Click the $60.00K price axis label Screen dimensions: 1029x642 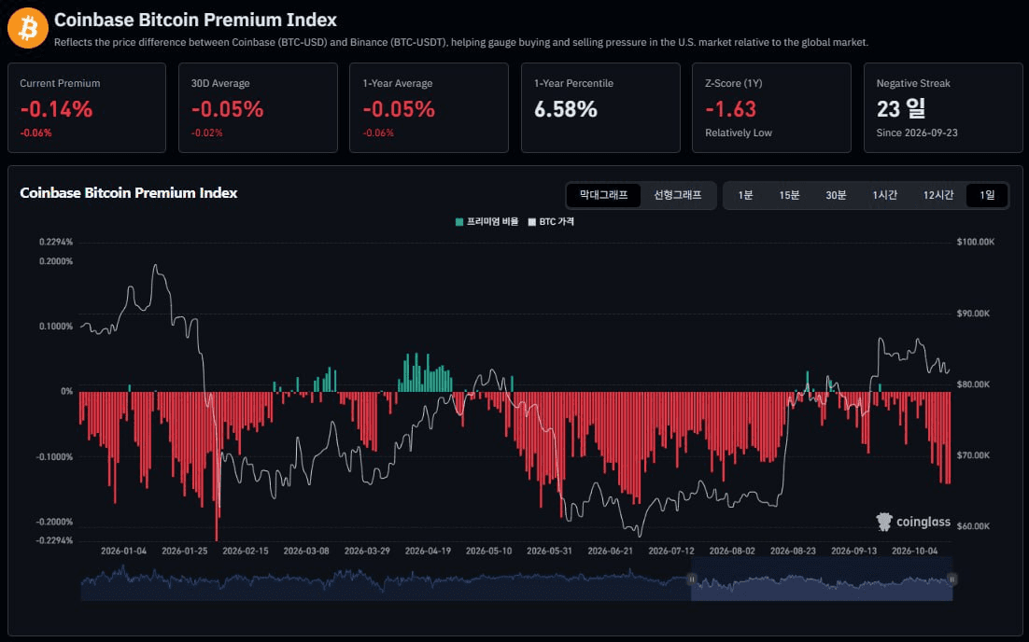tap(973, 526)
